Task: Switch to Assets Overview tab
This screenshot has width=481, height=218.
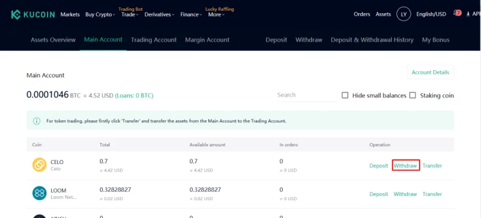Action: click(x=53, y=40)
